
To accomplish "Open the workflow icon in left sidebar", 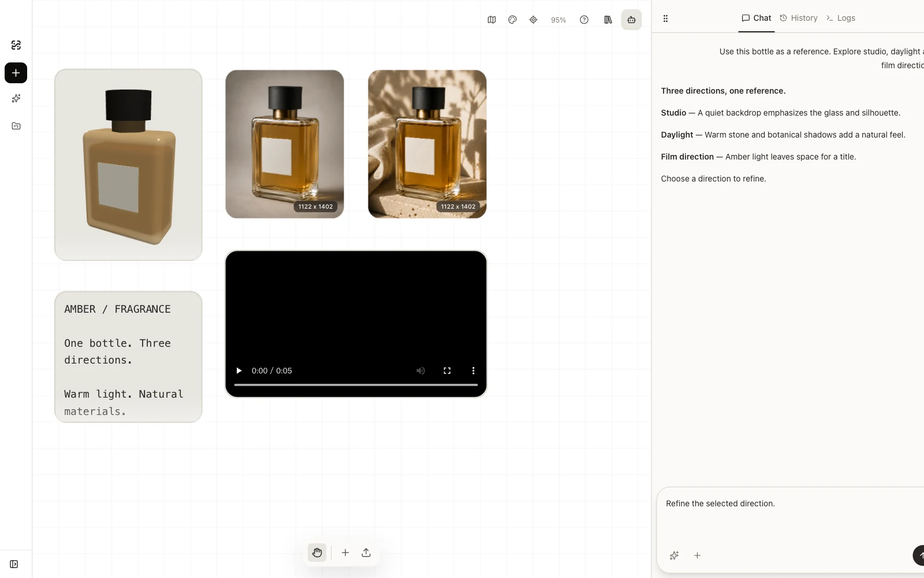I will 16,45.
